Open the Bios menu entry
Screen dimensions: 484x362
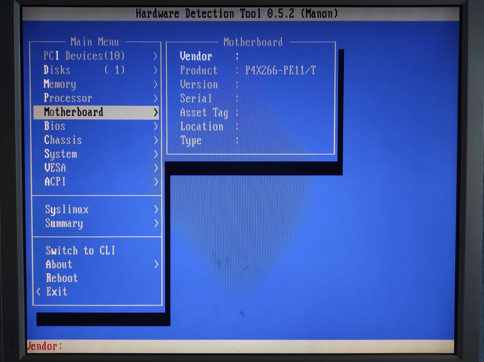(96, 126)
